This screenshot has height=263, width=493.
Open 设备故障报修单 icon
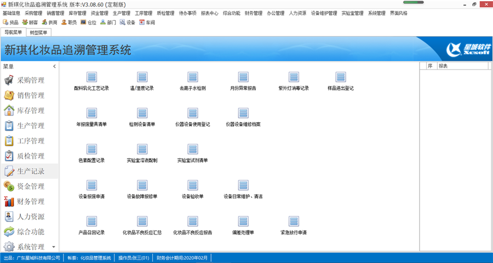[x=142, y=186]
